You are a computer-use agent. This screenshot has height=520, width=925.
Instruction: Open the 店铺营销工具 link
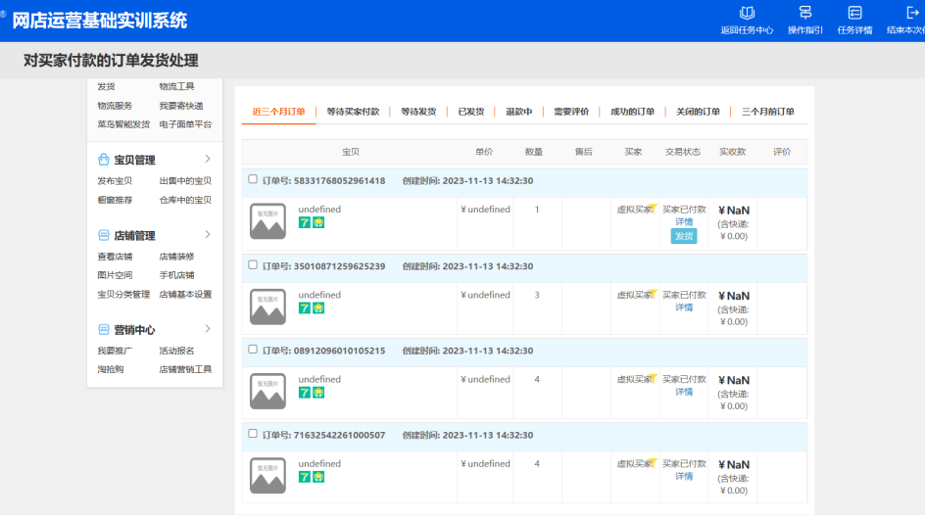pyautogui.click(x=185, y=369)
